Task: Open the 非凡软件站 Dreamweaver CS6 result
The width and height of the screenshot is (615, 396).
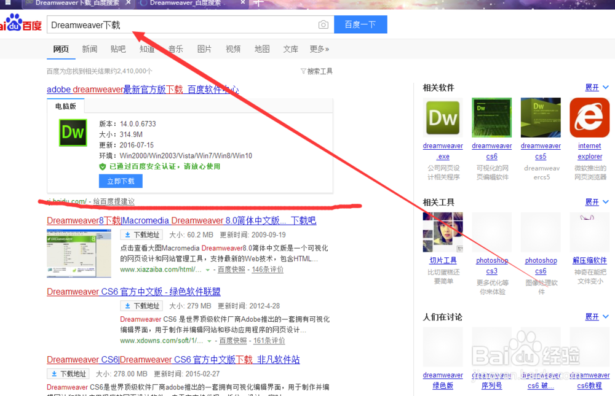Action: (173, 360)
